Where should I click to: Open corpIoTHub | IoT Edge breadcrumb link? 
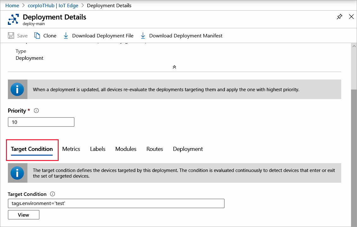click(53, 5)
